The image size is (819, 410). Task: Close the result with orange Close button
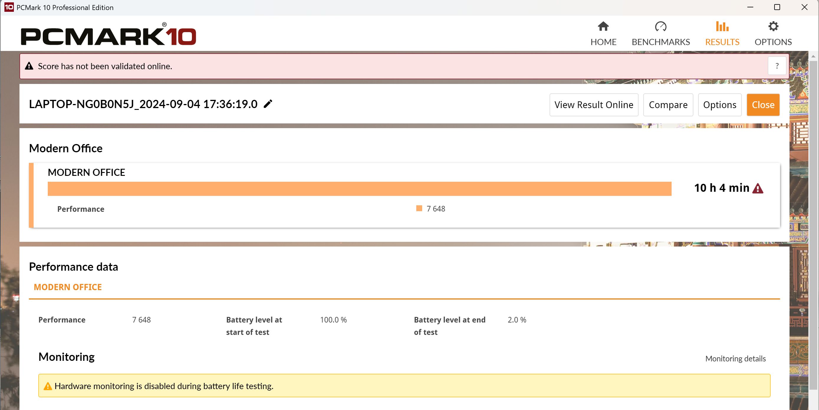click(x=763, y=105)
